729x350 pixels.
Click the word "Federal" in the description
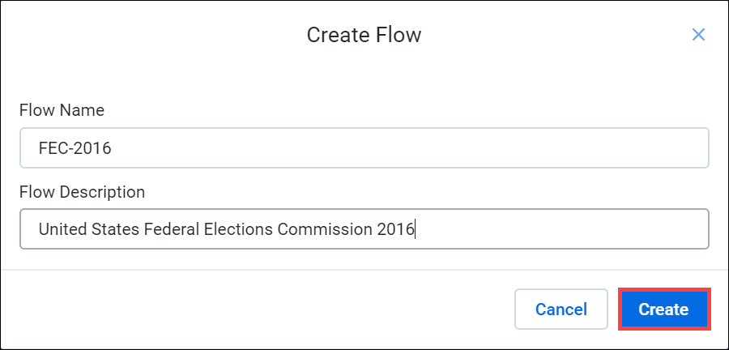click(x=169, y=229)
